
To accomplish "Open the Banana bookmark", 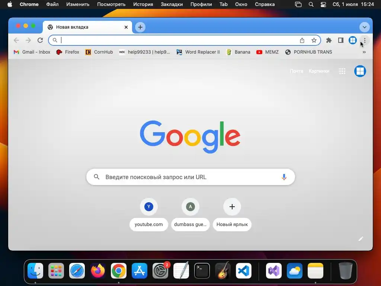I will [x=238, y=52].
